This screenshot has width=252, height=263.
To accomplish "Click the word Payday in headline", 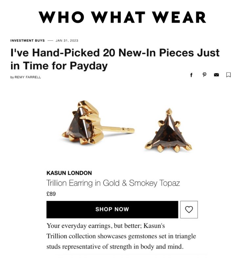I will coord(89,66).
